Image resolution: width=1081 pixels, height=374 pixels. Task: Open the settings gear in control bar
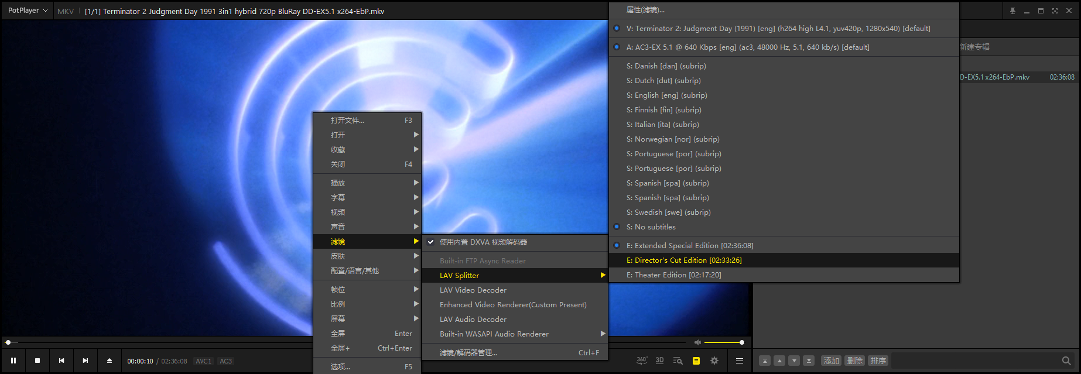coord(714,361)
